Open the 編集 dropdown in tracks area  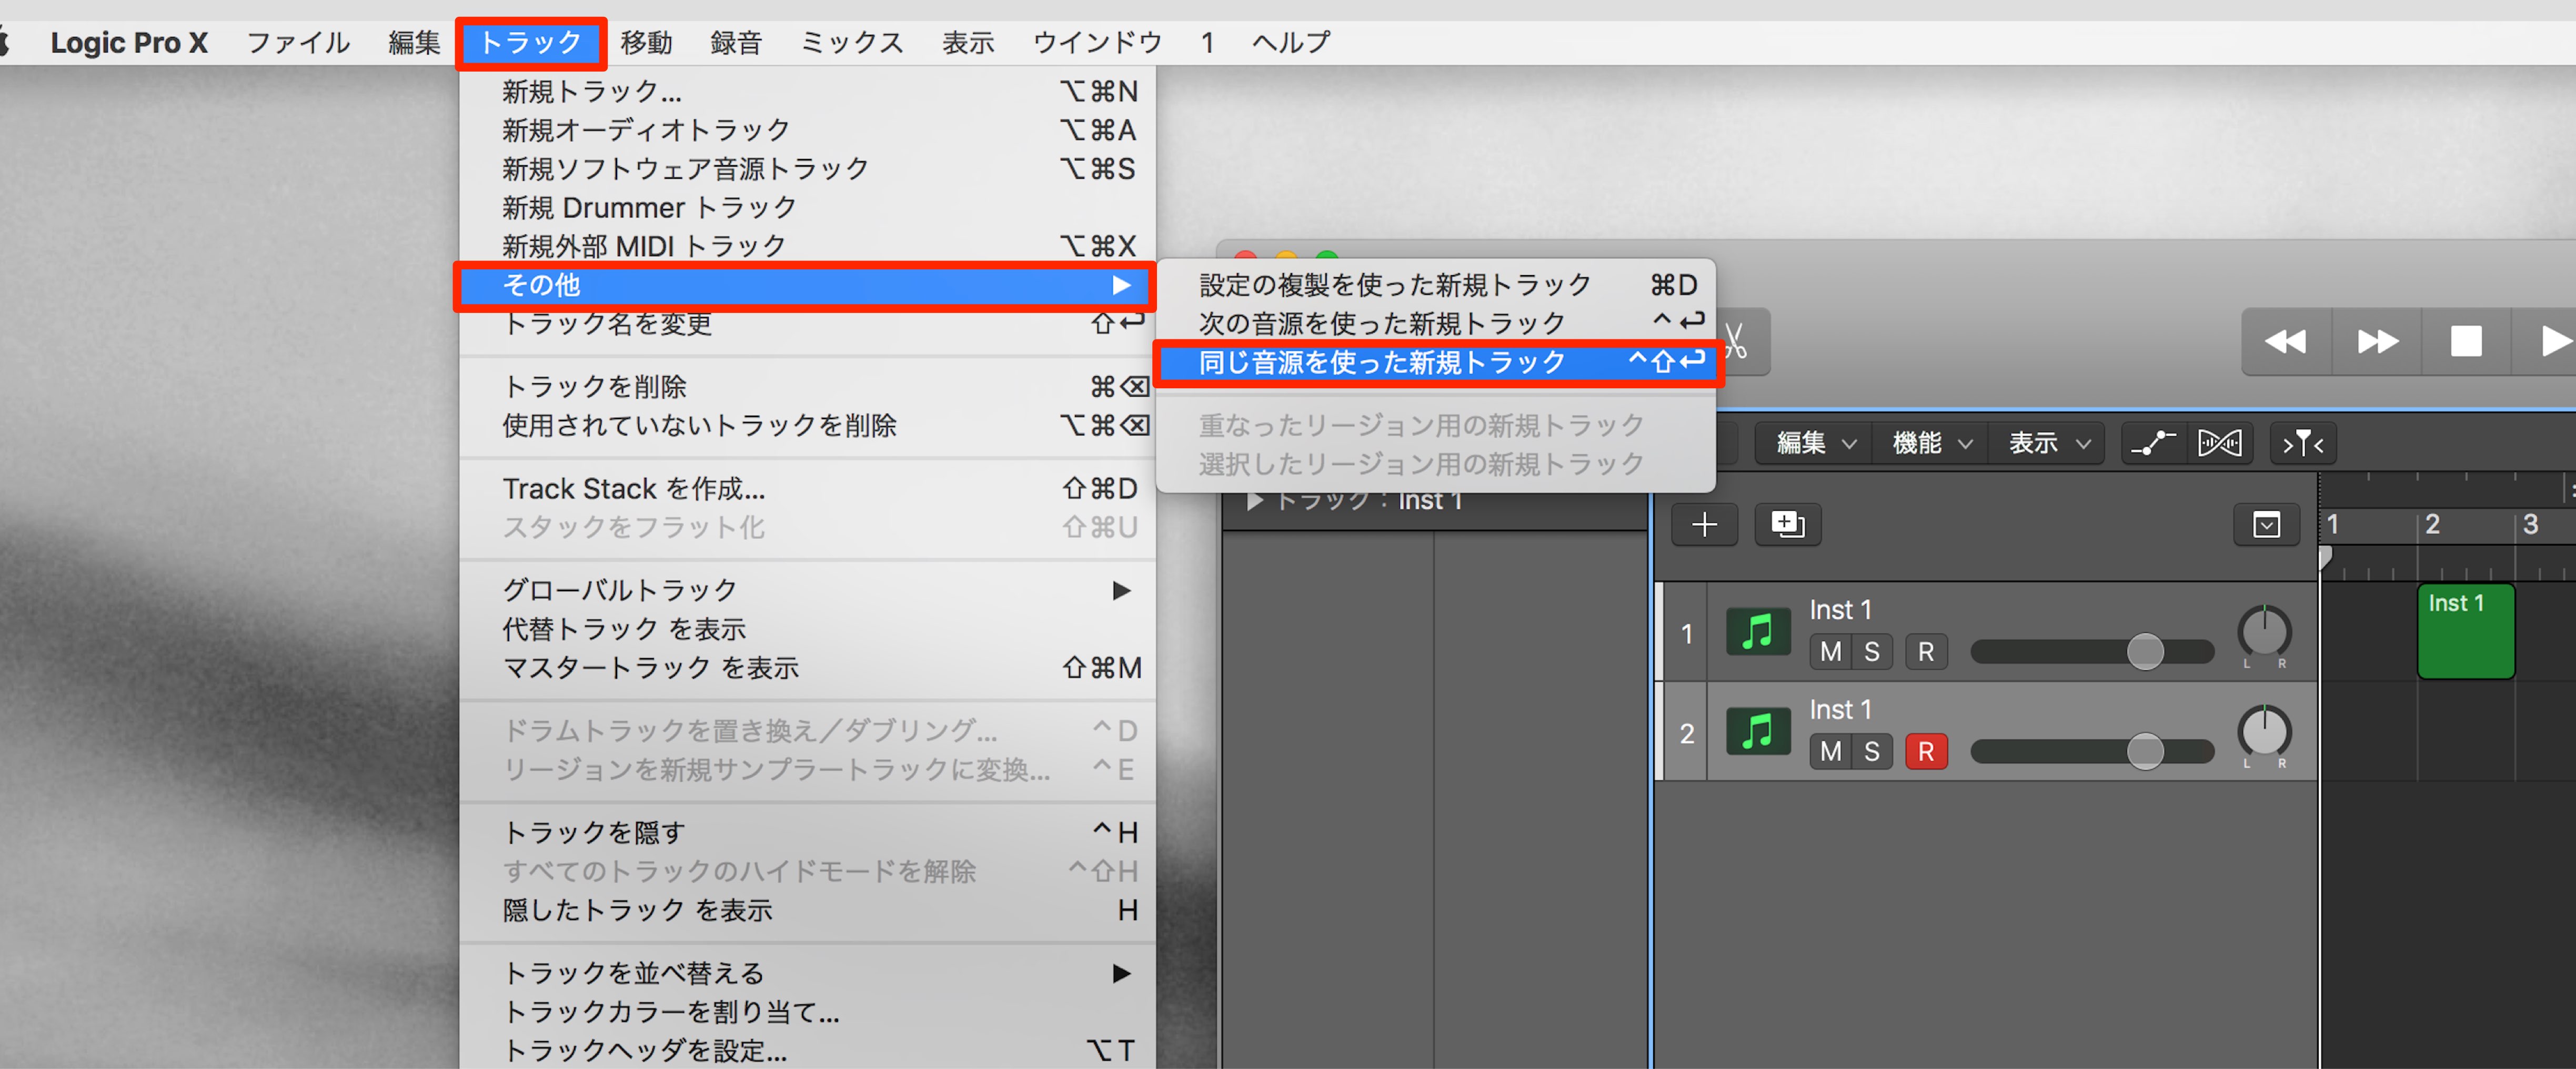1815,443
